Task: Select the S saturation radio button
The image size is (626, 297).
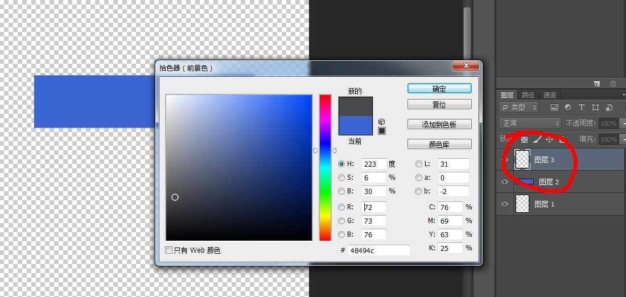Action: (341, 178)
